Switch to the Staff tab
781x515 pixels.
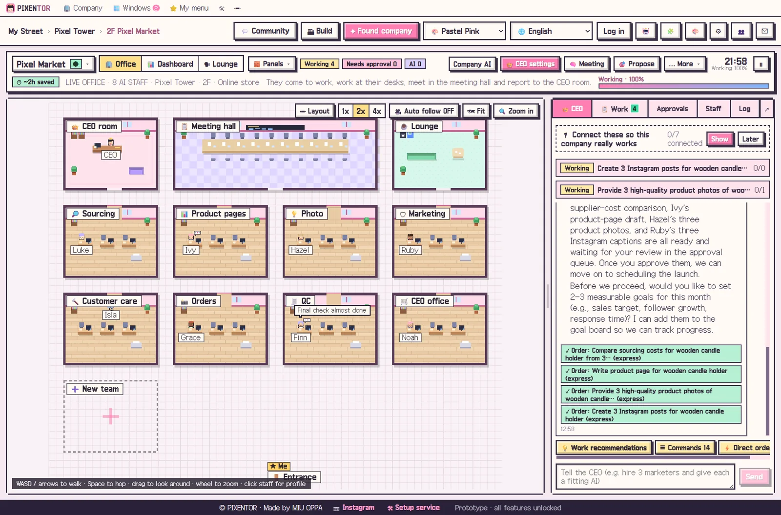pos(713,109)
